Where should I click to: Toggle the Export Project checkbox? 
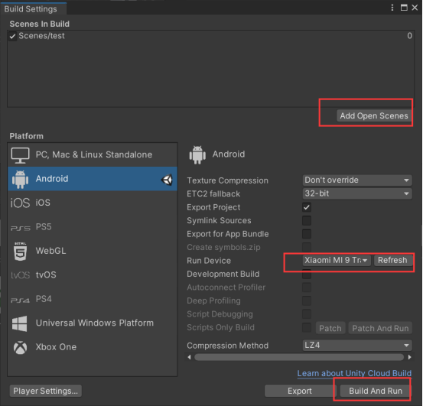[x=307, y=207]
